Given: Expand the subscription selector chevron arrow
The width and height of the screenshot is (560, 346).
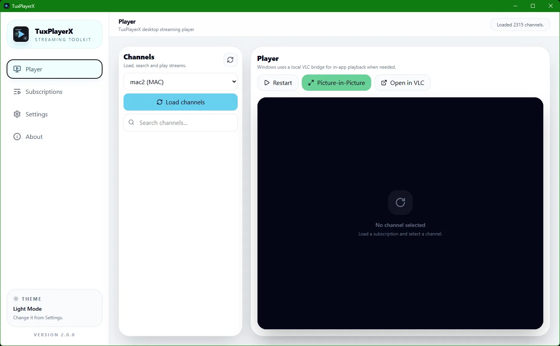Looking at the screenshot, I should coord(234,82).
